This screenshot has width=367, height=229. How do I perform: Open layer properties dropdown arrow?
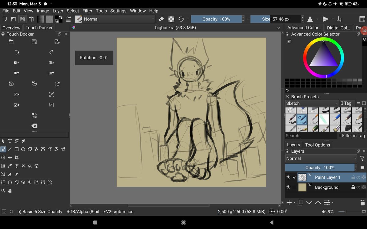(332, 203)
